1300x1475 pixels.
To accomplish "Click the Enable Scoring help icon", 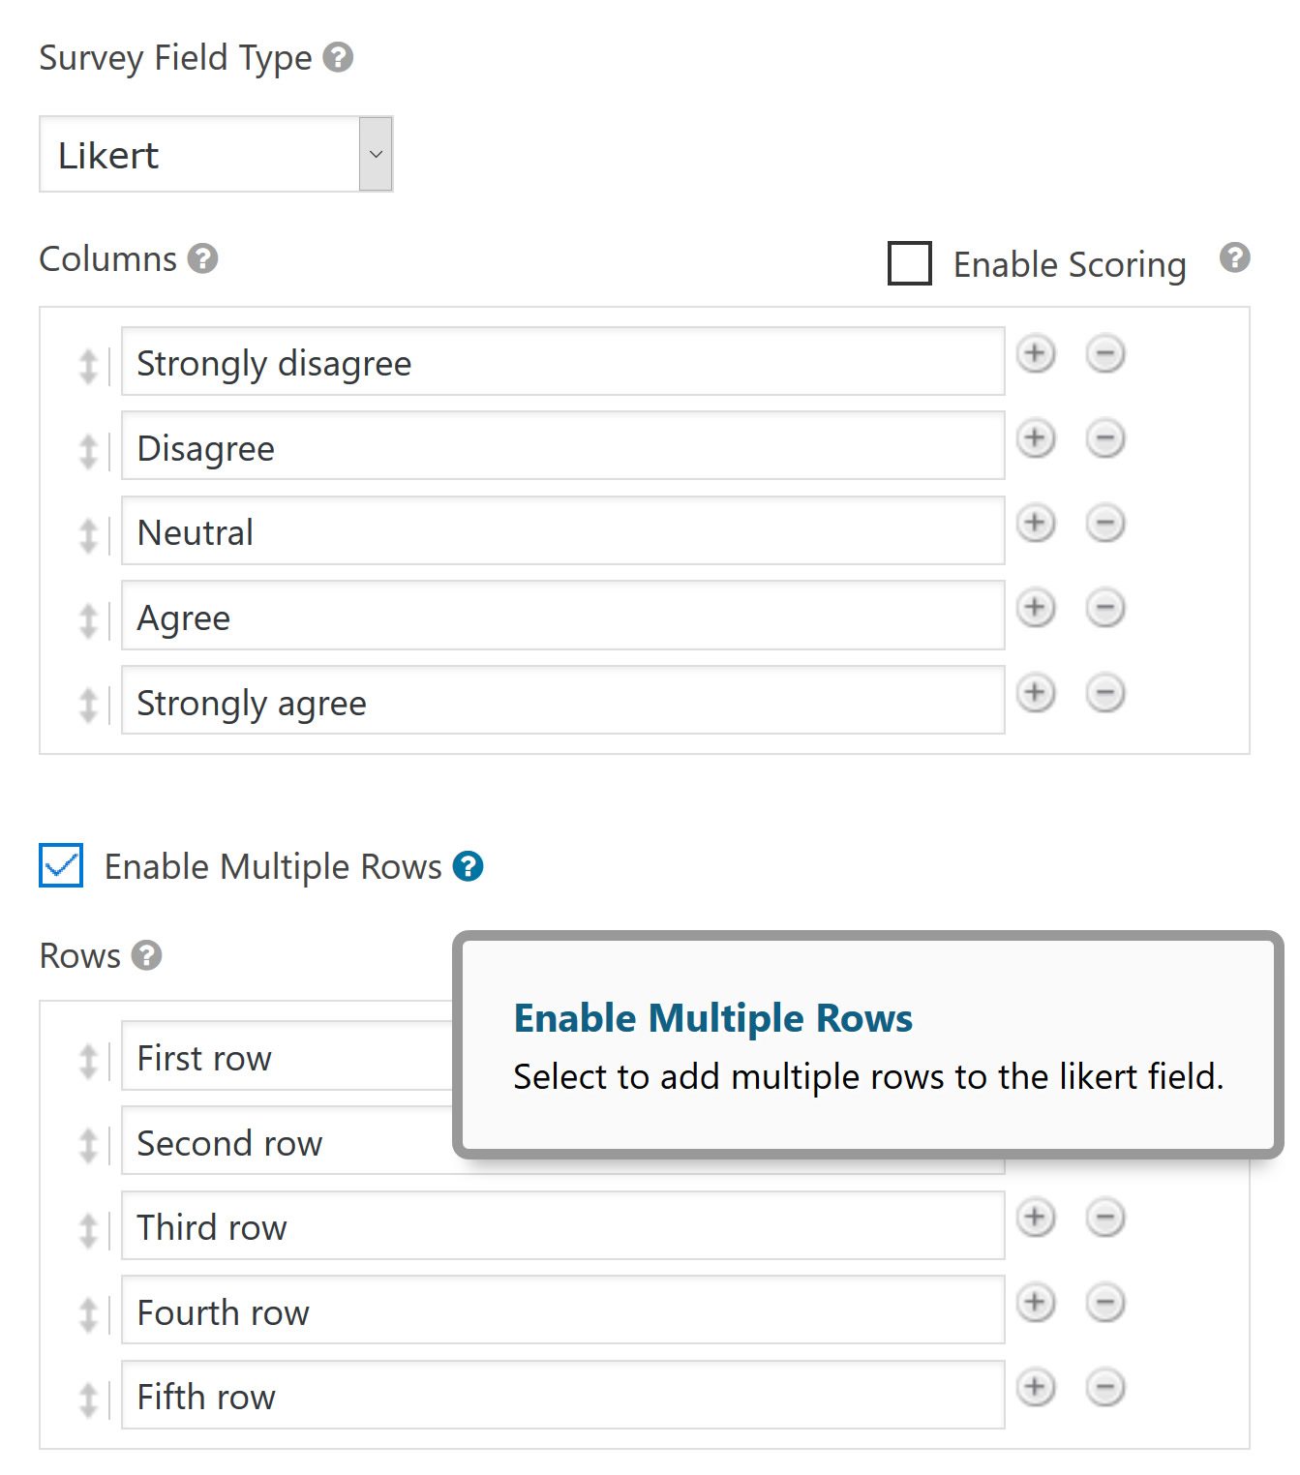I will 1234,257.
